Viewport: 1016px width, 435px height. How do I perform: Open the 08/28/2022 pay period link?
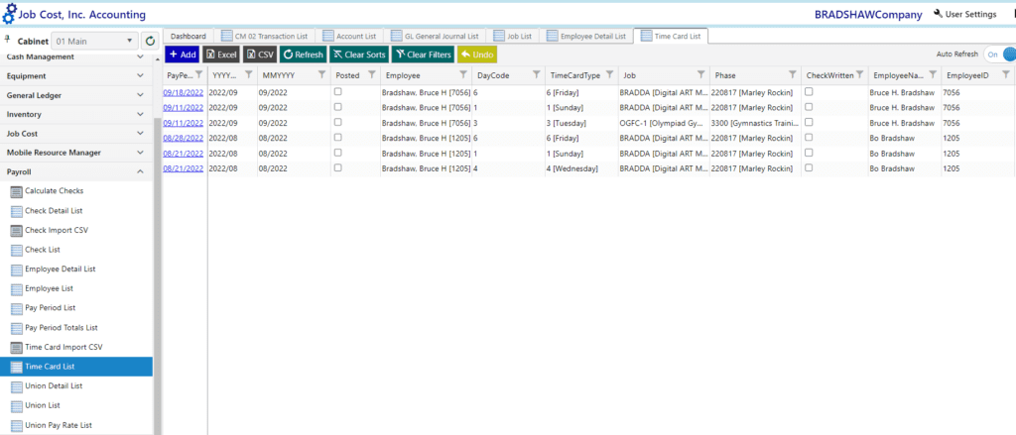coord(184,138)
